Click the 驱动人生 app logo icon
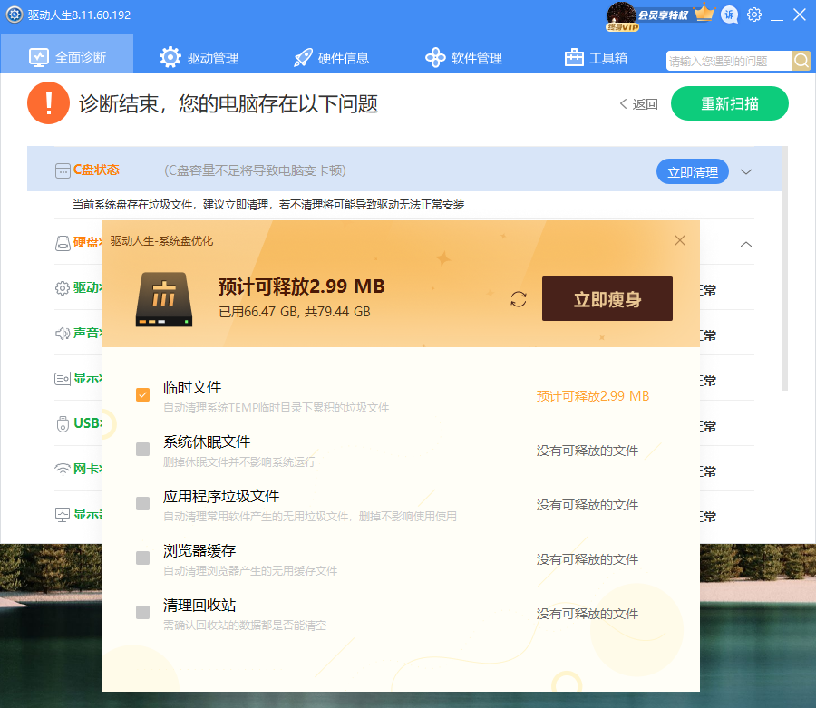 [x=14, y=15]
